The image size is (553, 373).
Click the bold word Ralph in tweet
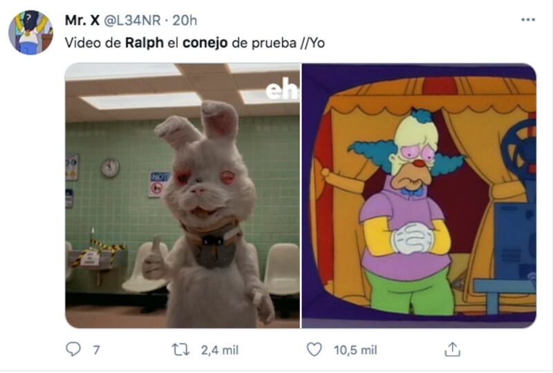click(144, 43)
